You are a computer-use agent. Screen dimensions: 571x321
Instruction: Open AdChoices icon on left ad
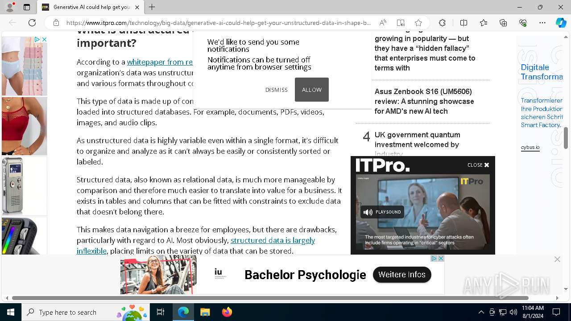37,40
